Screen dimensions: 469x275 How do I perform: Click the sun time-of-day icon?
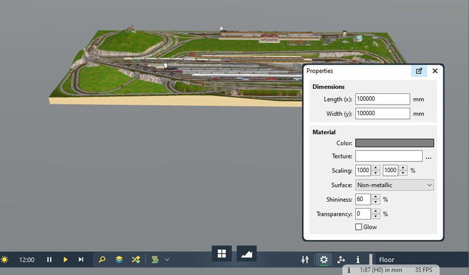click(5, 259)
